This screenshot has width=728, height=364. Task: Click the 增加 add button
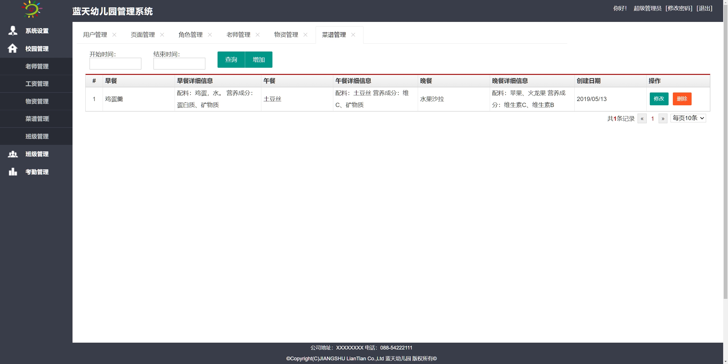pos(258,59)
